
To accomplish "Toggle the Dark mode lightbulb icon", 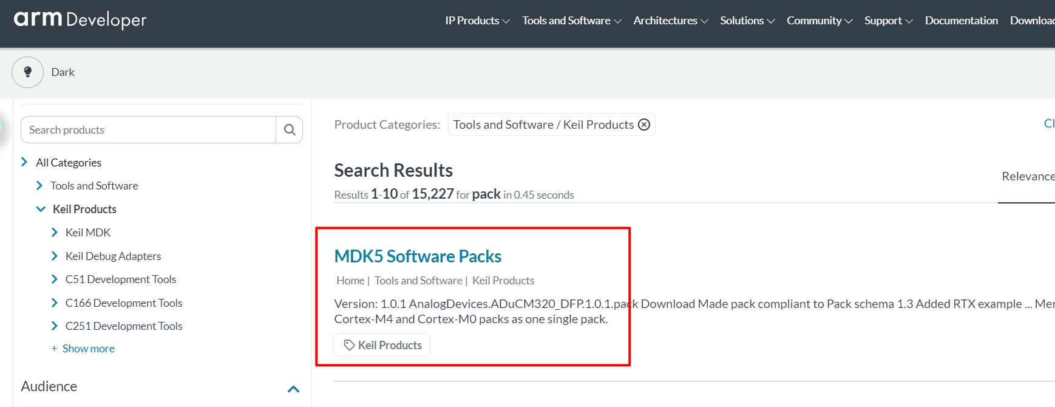I will click(x=27, y=72).
